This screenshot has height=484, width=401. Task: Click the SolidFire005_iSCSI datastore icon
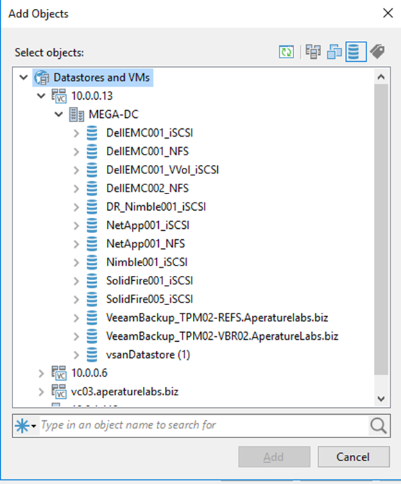92,300
